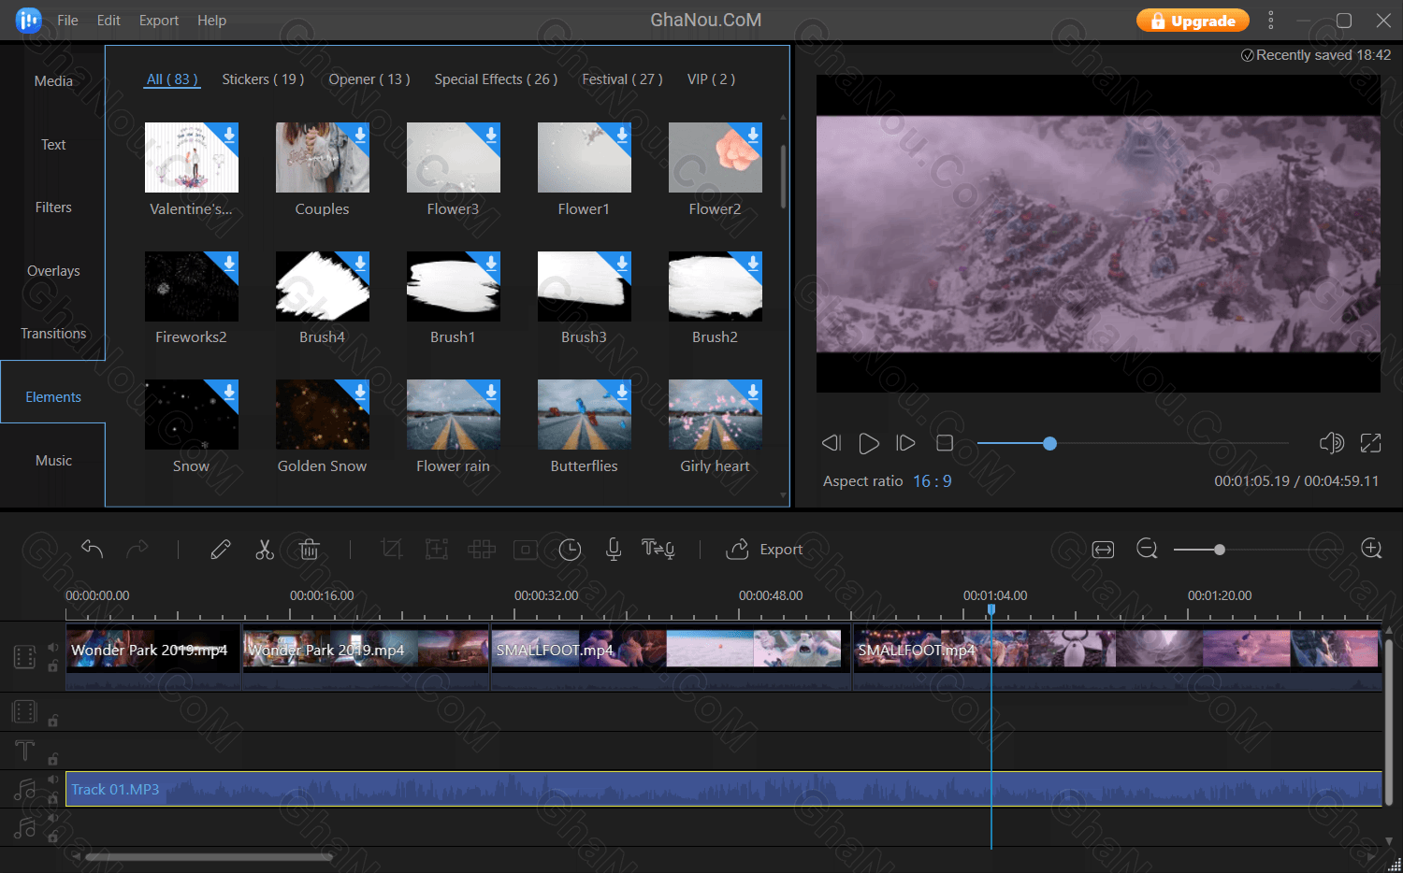Screen dimensions: 1403x873
Task: Switch to the Music tab
Action: 53,461
